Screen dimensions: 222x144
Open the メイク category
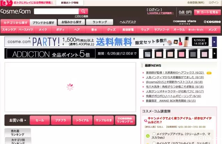click(x=43, y=30)
